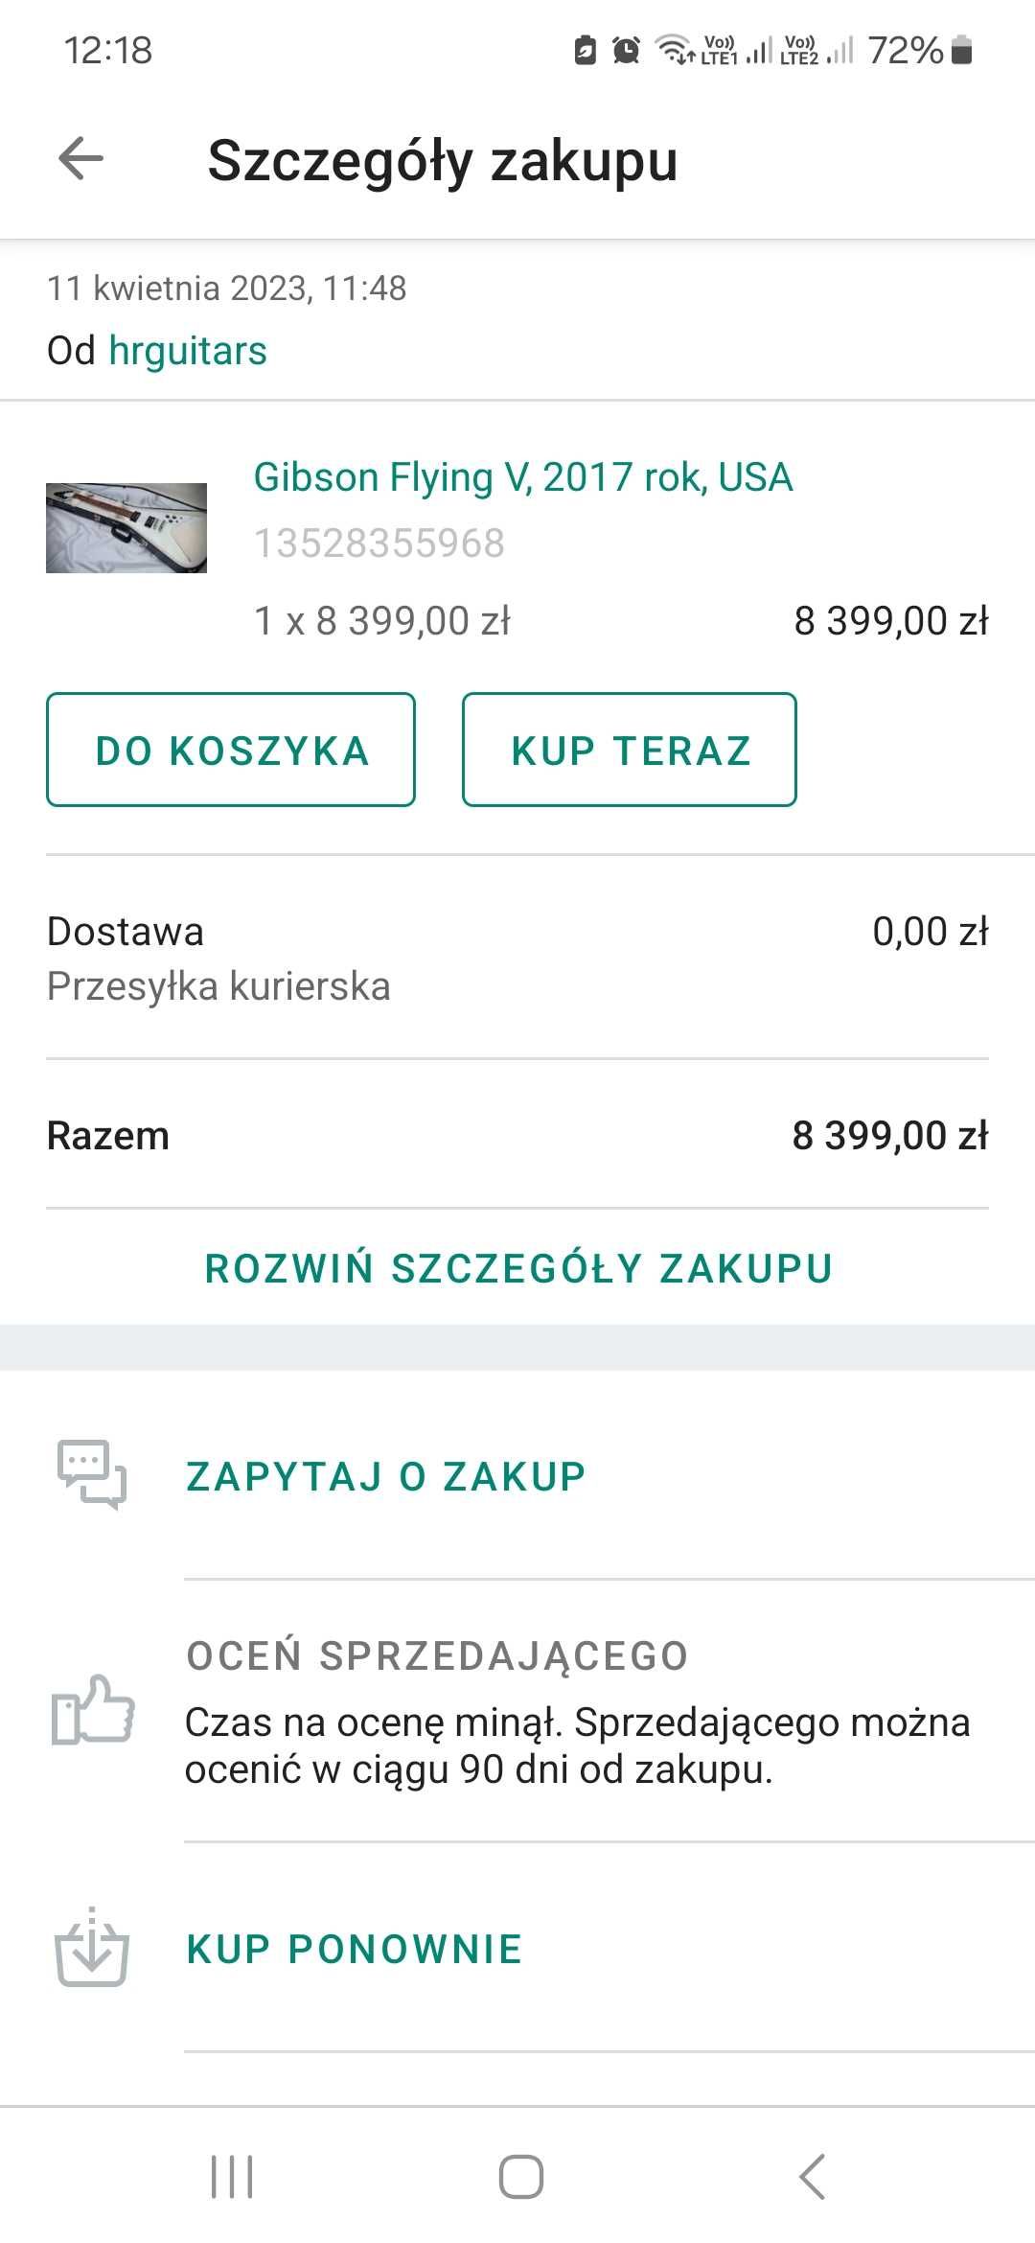Tap the Android home button
The height and width of the screenshot is (2243, 1035).
520,2176
